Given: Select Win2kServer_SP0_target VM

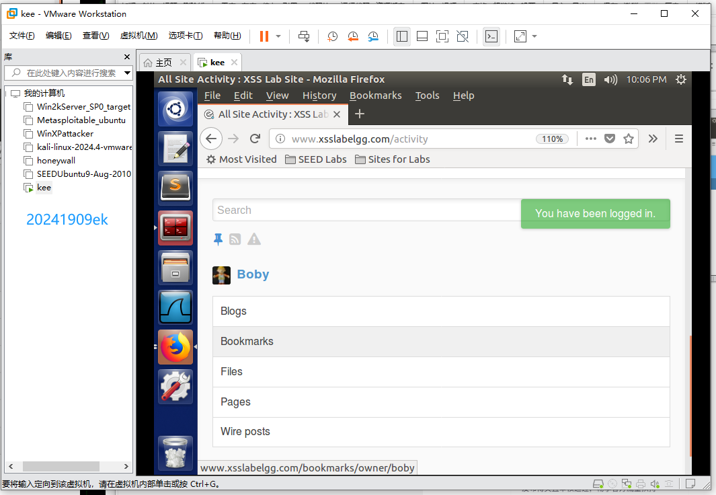Looking at the screenshot, I should [83, 107].
